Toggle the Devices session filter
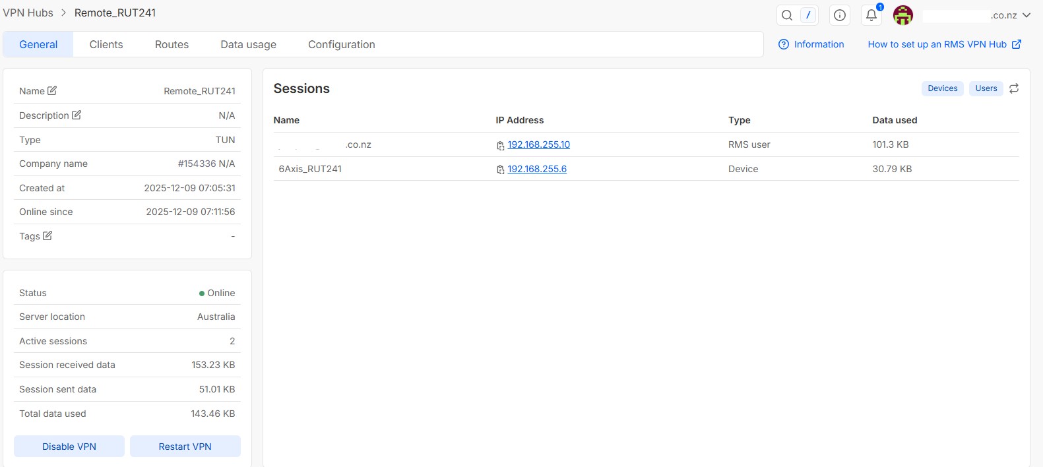This screenshot has height=467, width=1043. click(x=942, y=88)
